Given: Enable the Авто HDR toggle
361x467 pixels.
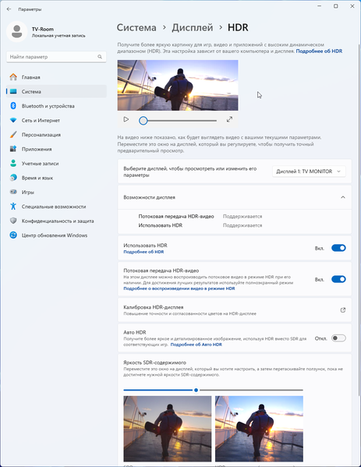Looking at the screenshot, I should pos(338,338).
